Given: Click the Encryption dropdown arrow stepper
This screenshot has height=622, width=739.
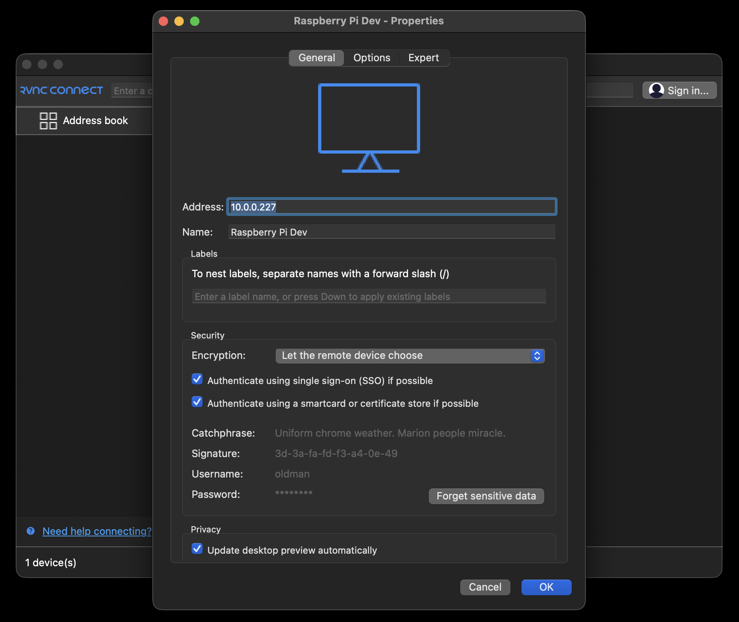Looking at the screenshot, I should pos(537,356).
